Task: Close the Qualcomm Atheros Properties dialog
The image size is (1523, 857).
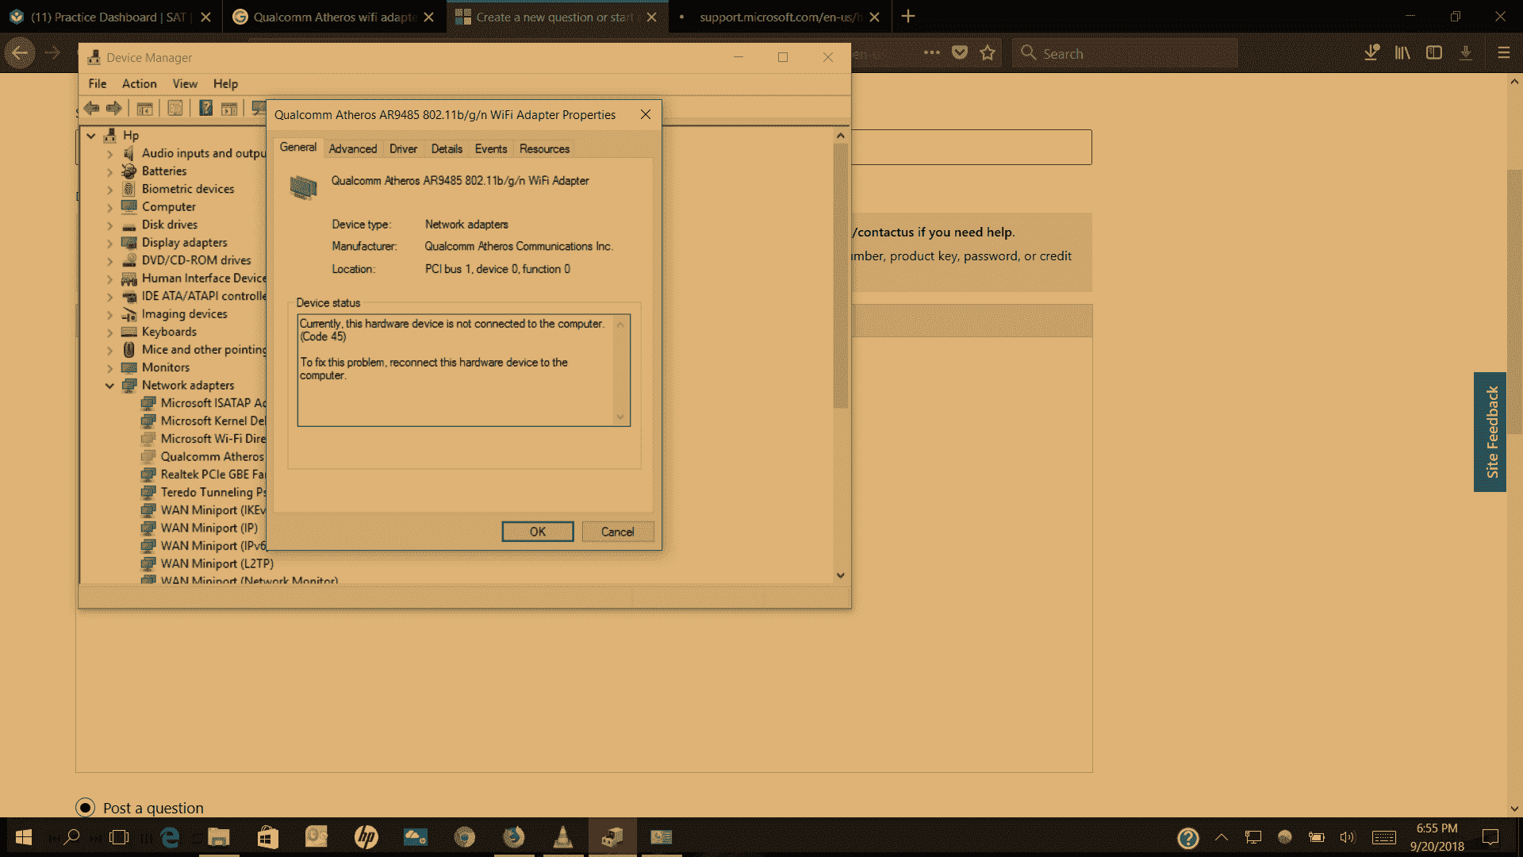Action: [646, 114]
